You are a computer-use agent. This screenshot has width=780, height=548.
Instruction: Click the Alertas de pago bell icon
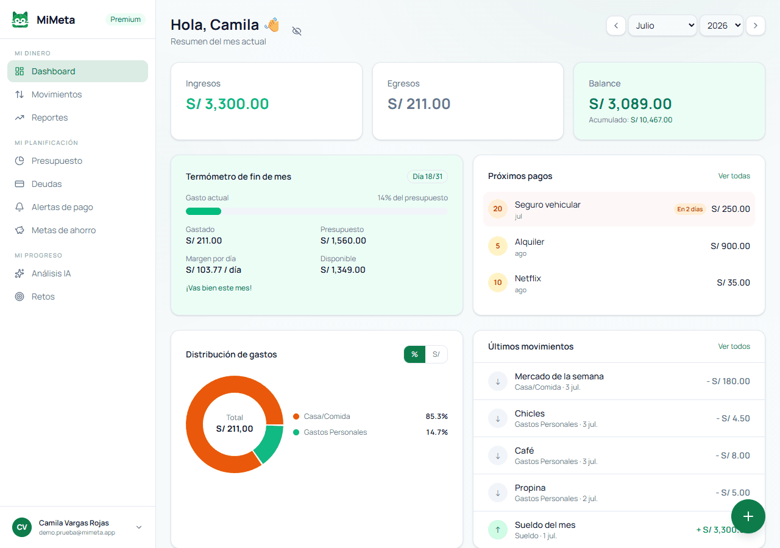[x=19, y=207]
